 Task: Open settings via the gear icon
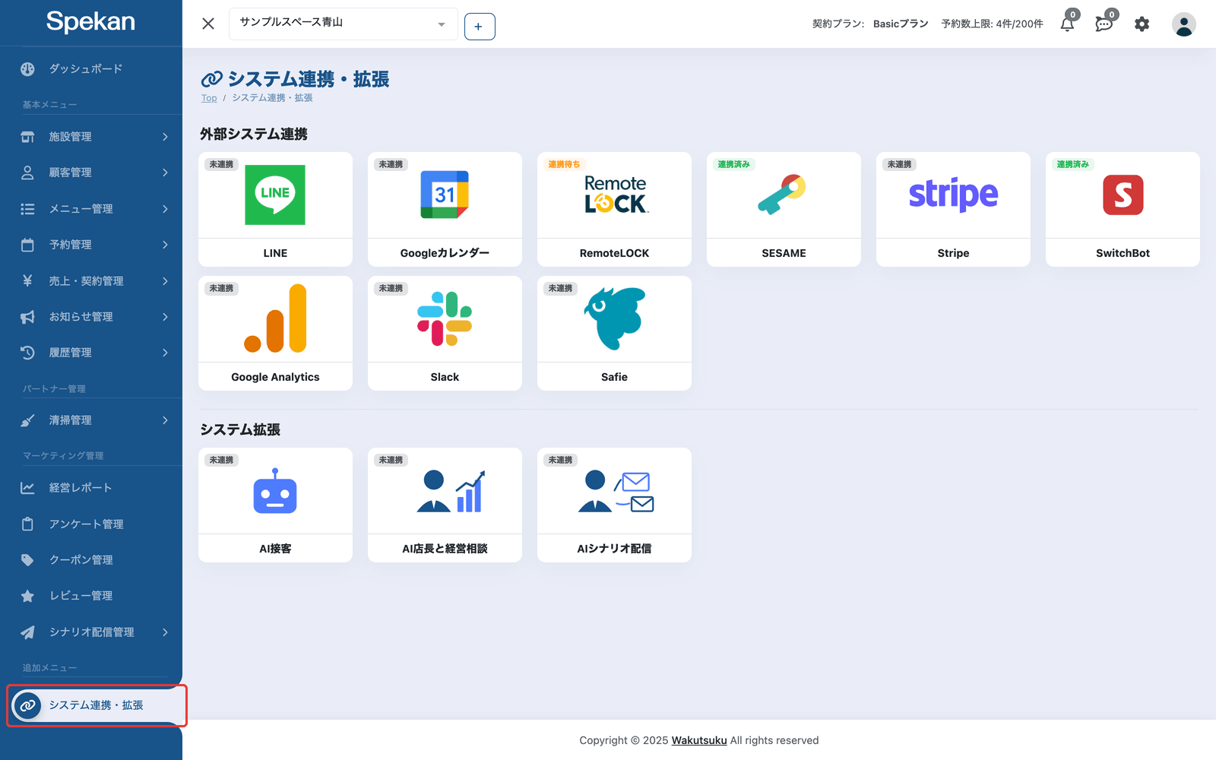1142,24
